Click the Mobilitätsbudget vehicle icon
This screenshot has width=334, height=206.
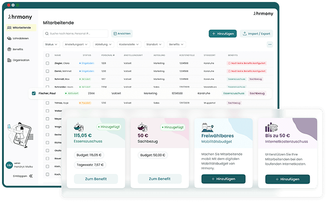point(207,127)
